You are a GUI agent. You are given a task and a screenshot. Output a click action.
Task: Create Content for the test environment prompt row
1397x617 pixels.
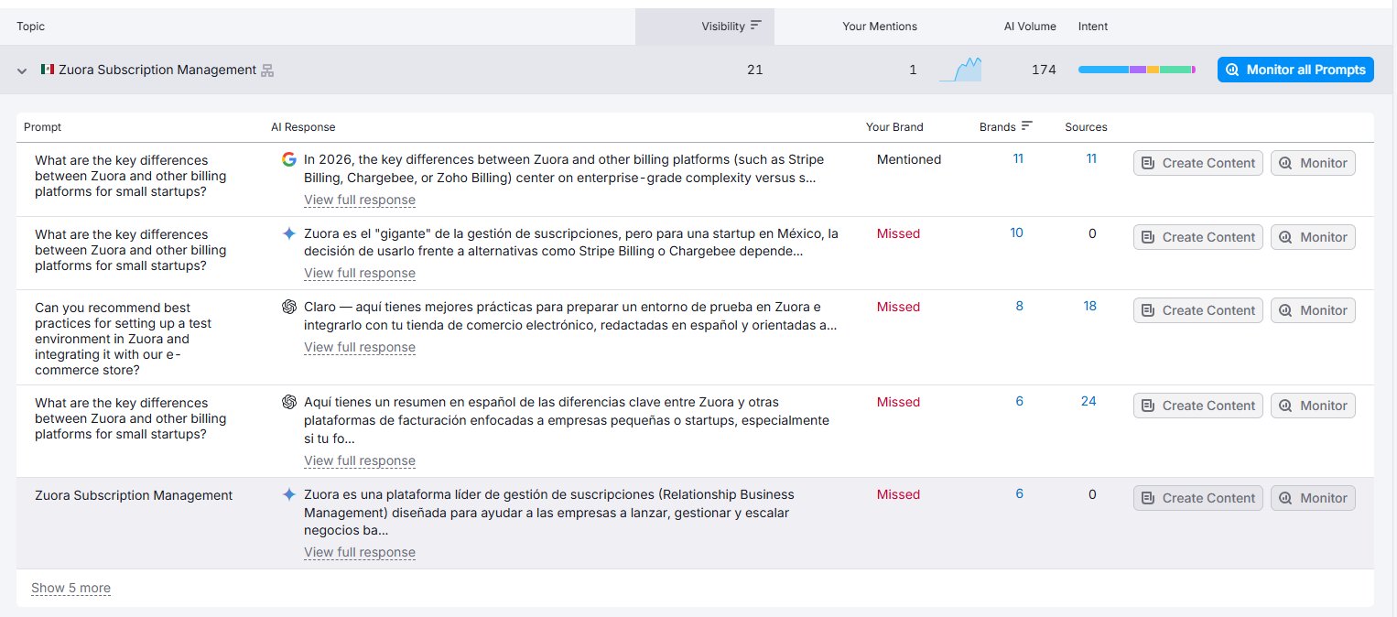[x=1198, y=310]
